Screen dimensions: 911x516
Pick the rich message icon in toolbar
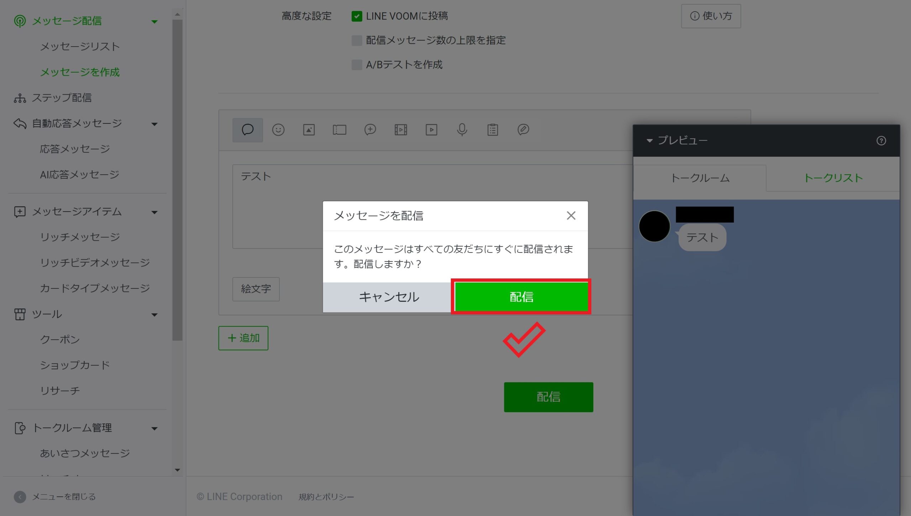(370, 130)
